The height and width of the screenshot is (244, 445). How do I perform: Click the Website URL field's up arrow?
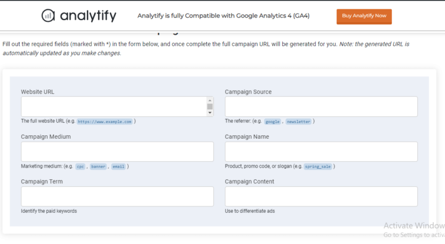click(x=210, y=99)
